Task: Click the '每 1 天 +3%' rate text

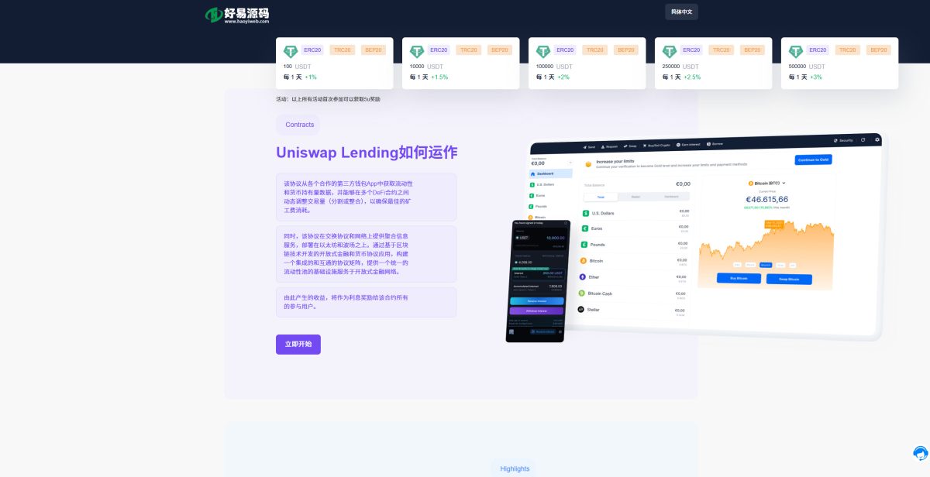Action: click(x=805, y=77)
